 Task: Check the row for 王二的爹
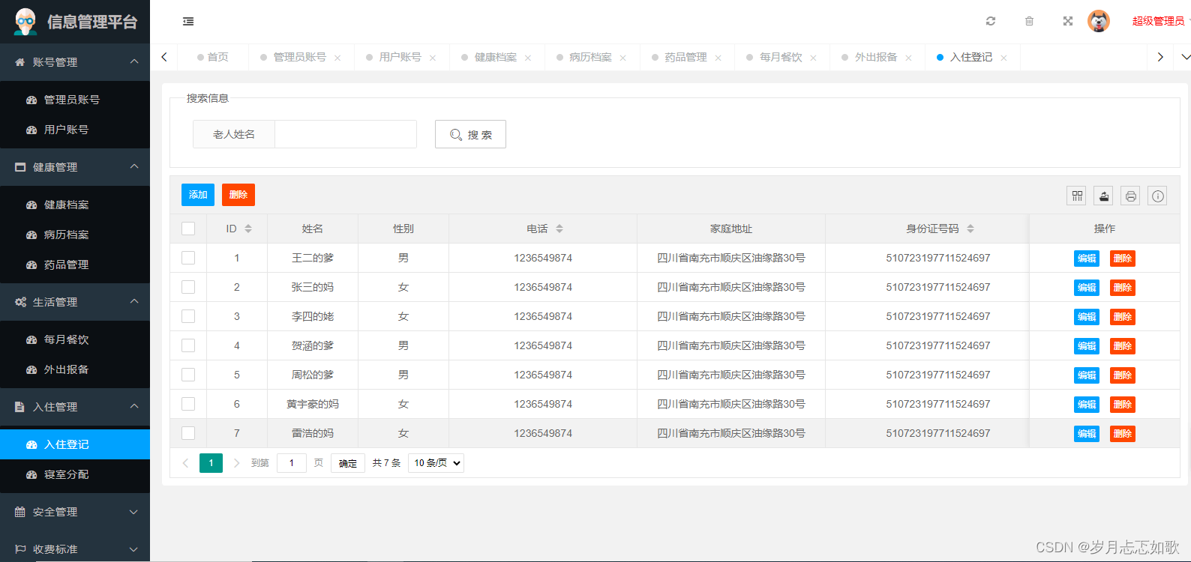(x=188, y=258)
